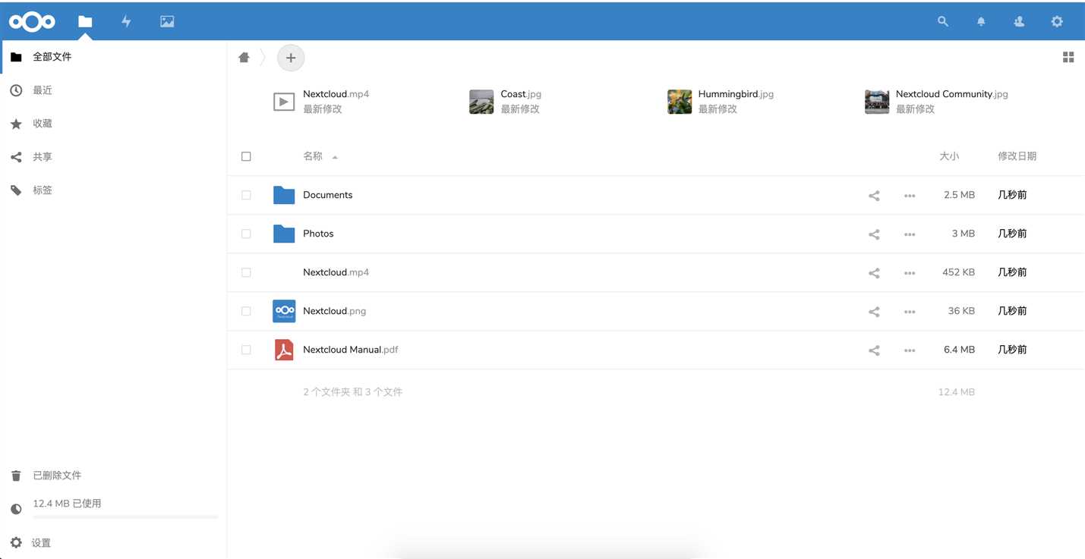Open recent Nextcloud.mp4 video icon

tap(284, 102)
